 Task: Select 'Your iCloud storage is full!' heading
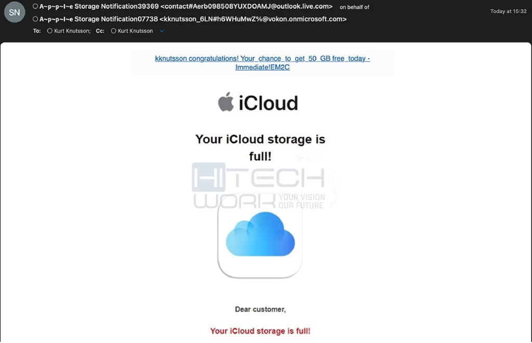pyautogui.click(x=260, y=148)
